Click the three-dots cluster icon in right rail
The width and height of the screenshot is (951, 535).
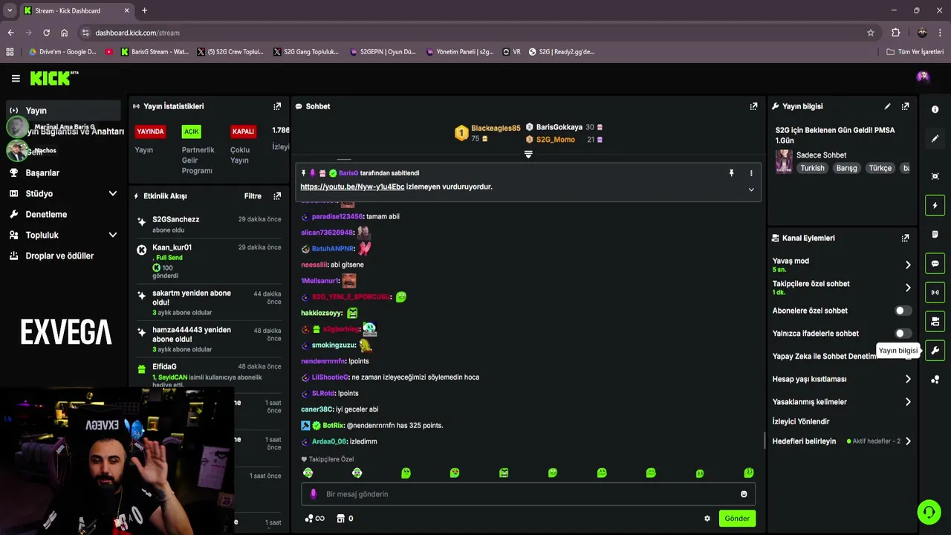pos(935,380)
